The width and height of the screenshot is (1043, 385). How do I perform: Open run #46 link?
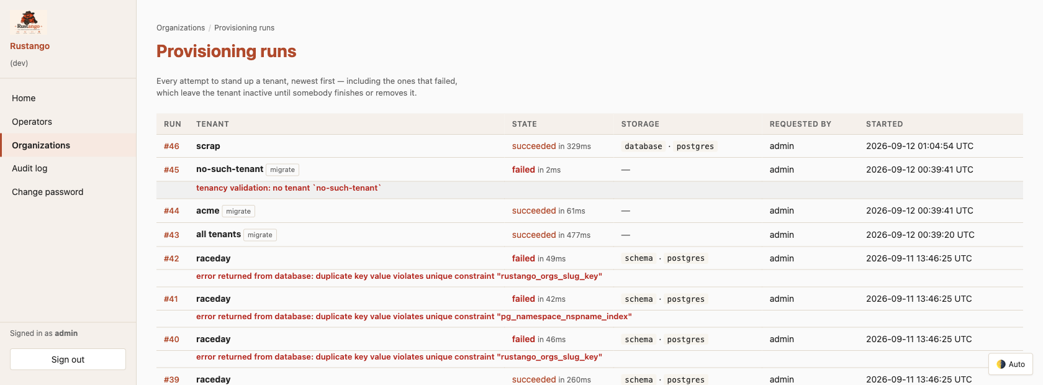click(x=171, y=147)
